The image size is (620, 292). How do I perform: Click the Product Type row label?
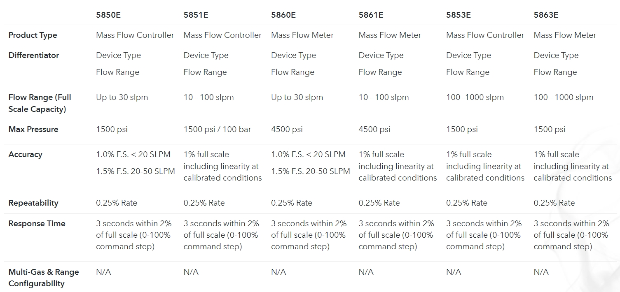[x=33, y=35]
